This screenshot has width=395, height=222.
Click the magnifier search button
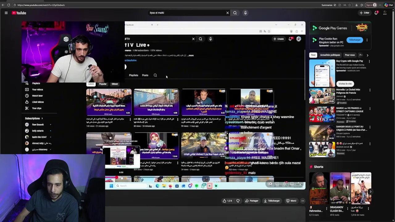click(235, 13)
